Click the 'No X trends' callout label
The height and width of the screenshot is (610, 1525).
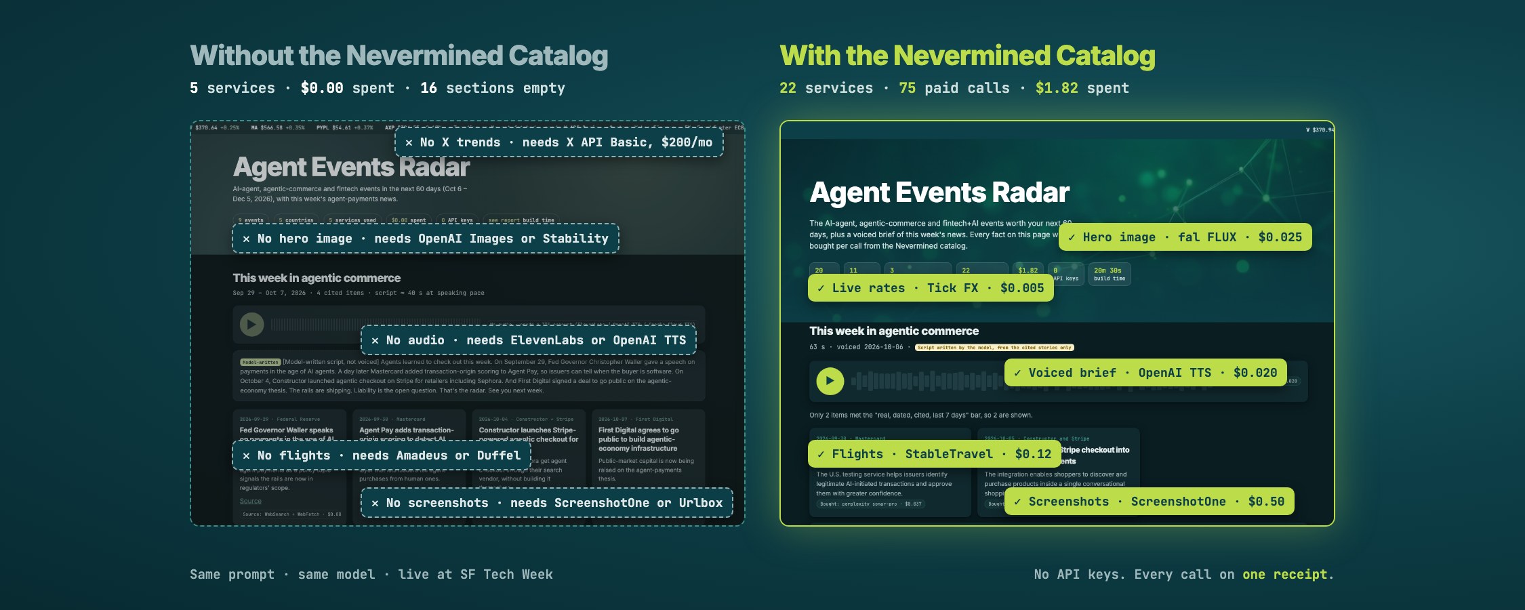click(x=559, y=142)
